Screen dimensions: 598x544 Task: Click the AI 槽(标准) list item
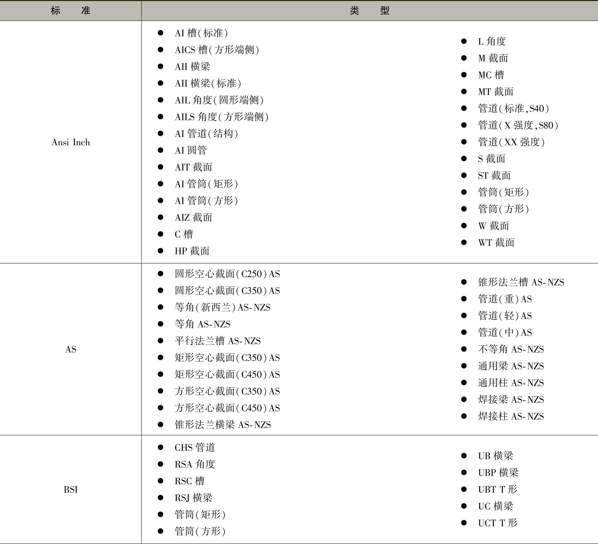(x=201, y=33)
